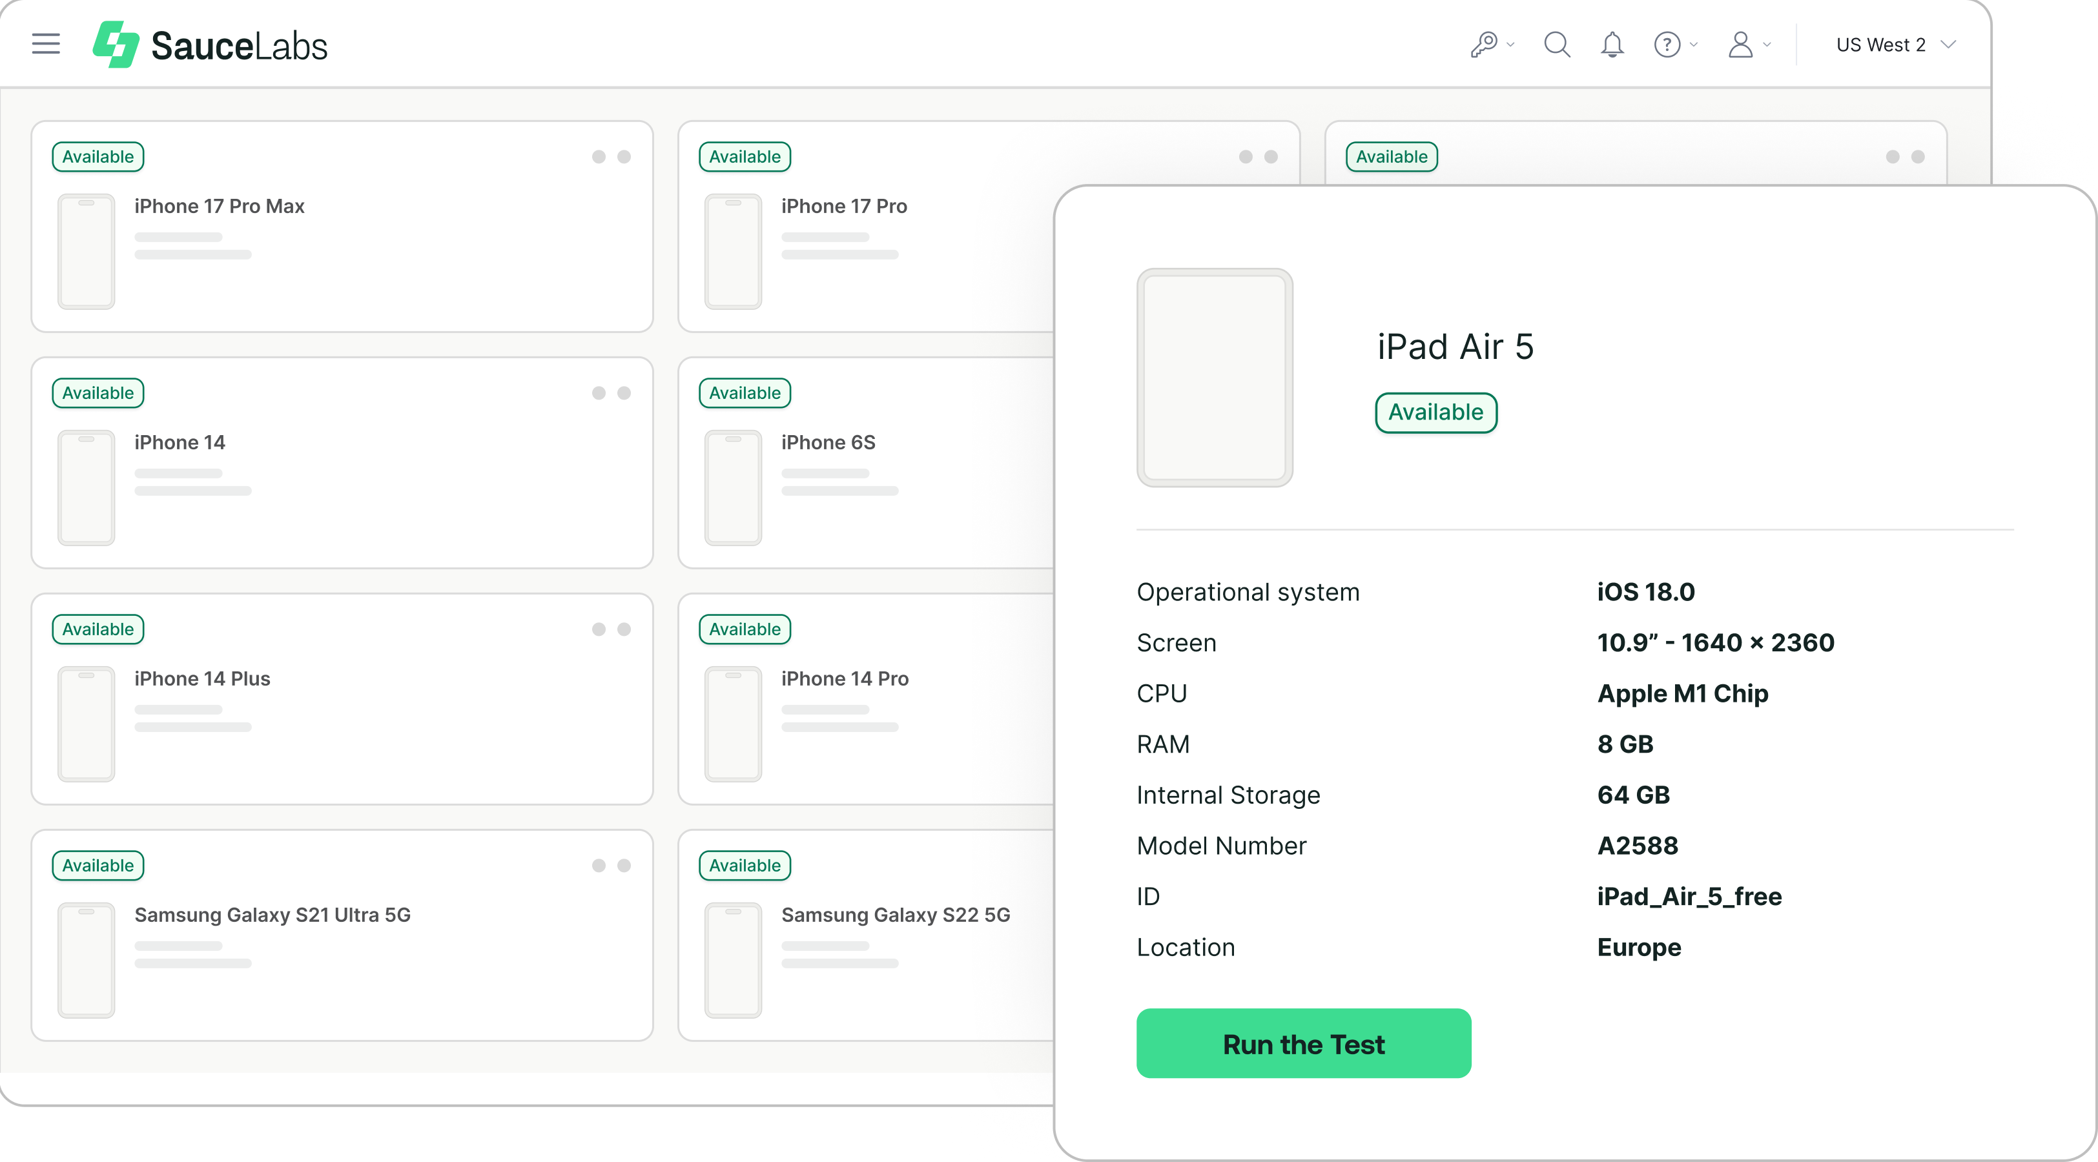Click the Available badge on iPhone 17 Pro card
Viewport: 2098px width, 1162px height.
pos(744,156)
